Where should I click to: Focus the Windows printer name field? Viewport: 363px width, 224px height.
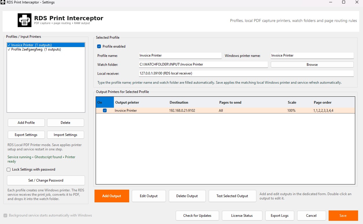pos(312,55)
